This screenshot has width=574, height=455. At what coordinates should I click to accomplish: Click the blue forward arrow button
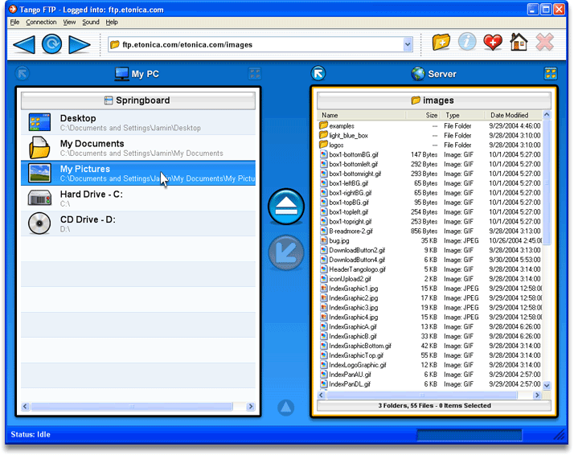pos(80,44)
